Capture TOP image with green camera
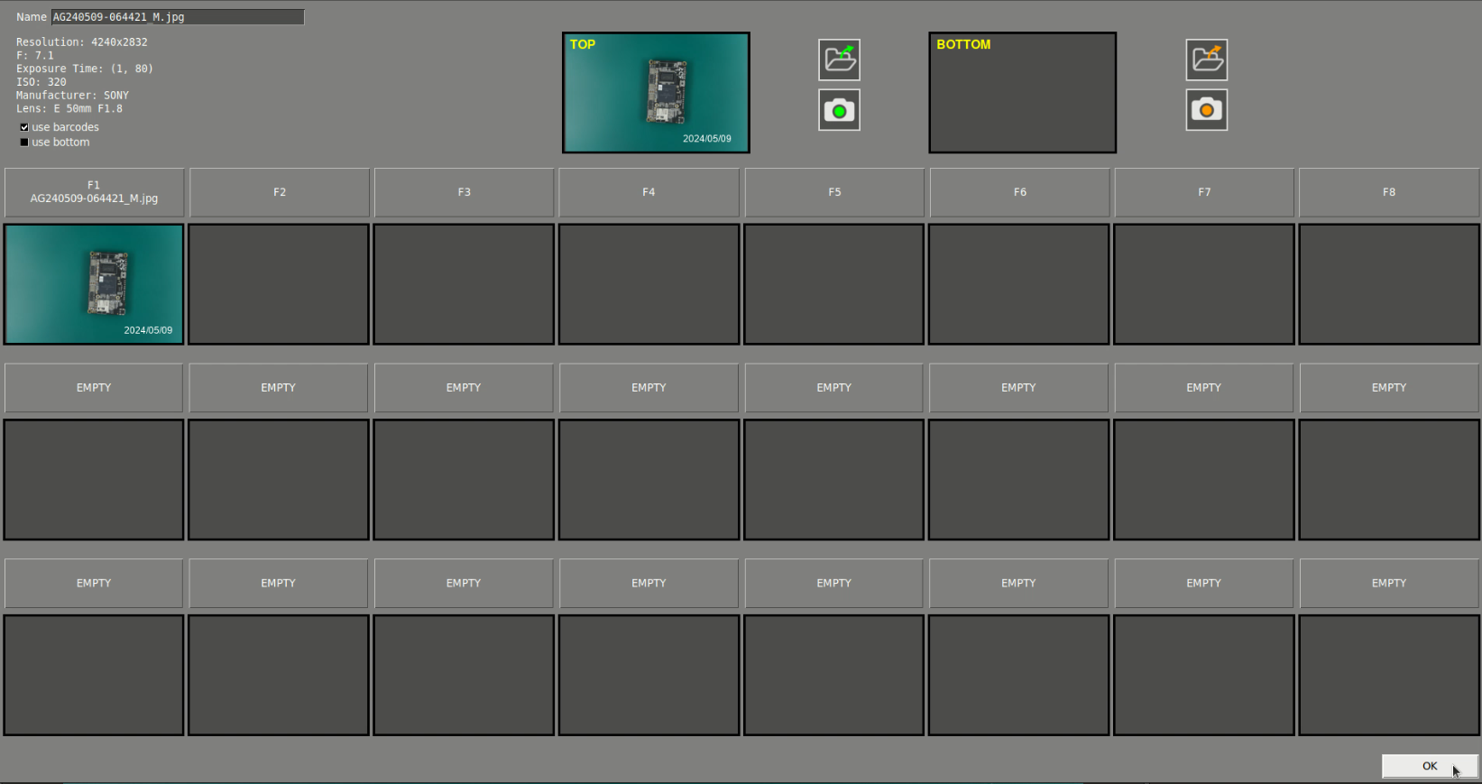Image resolution: width=1482 pixels, height=784 pixels. click(839, 110)
